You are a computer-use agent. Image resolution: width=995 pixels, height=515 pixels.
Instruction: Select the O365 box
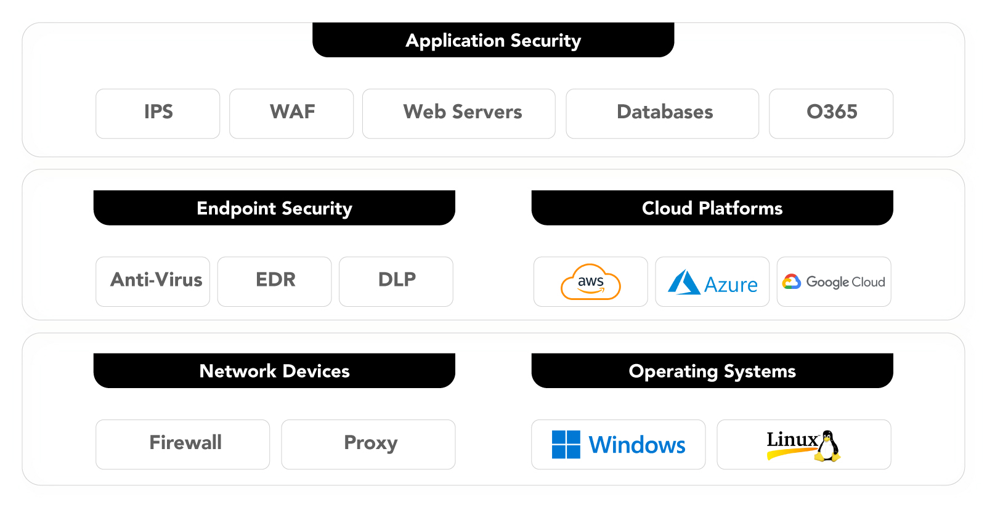pos(831,113)
